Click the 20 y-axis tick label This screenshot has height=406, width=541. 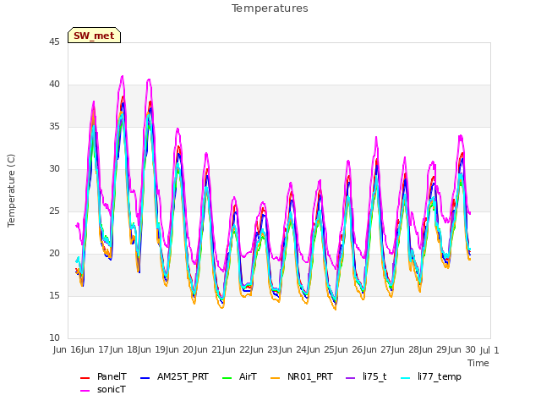54,253
